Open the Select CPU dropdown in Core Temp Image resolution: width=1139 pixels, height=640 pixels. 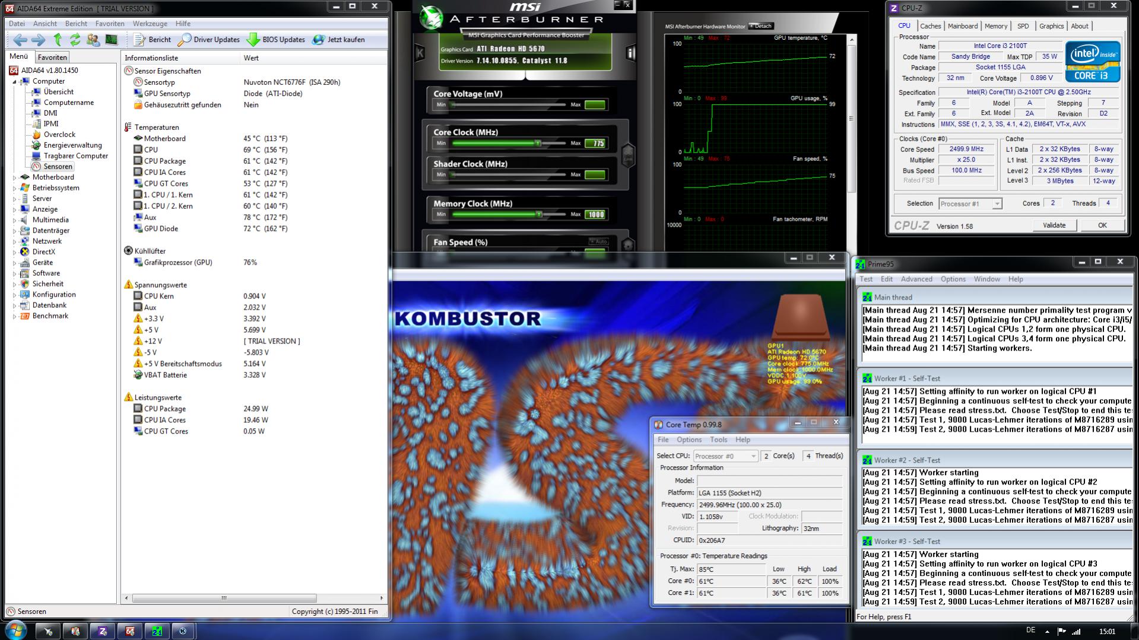pos(725,456)
